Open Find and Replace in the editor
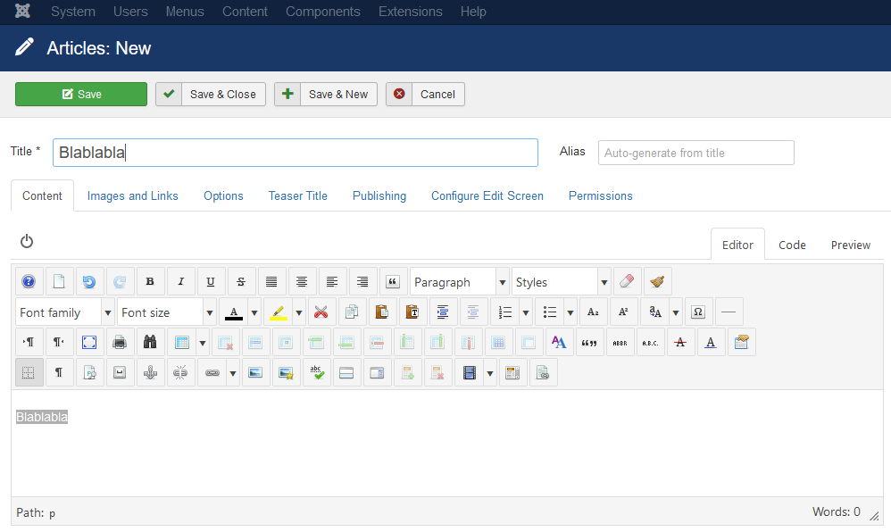 point(150,342)
